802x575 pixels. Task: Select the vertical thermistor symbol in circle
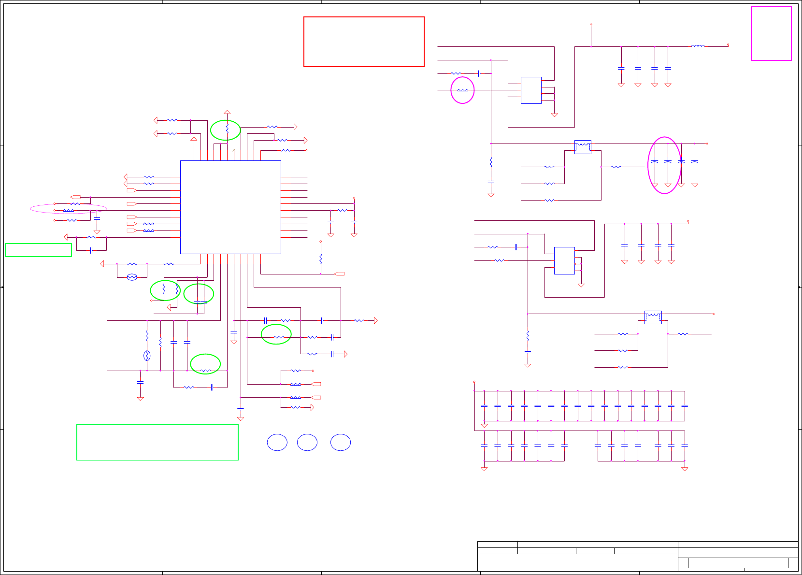click(147, 356)
